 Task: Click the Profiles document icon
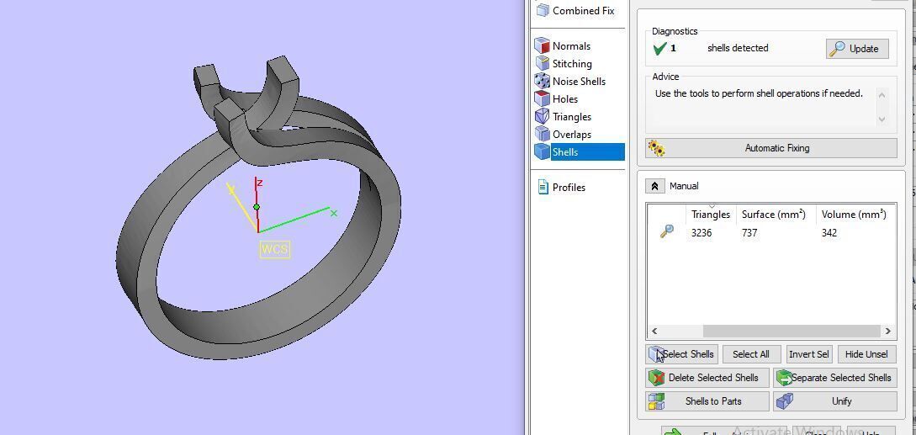click(x=543, y=187)
